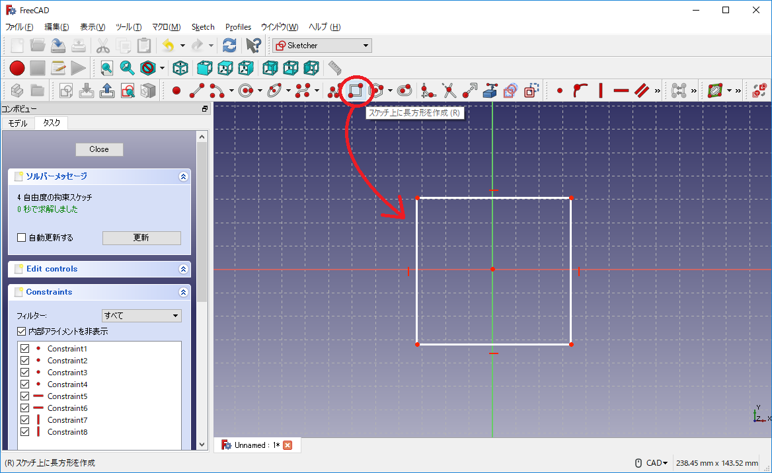The image size is (772, 473).
Task: Click the undo arrow icon
Action: 169,46
